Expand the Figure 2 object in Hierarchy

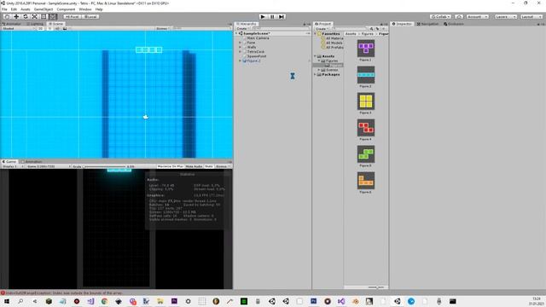pos(240,61)
